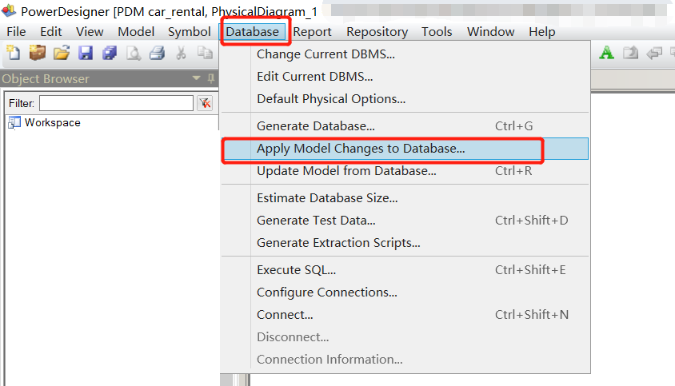Click the New Model toolbar icon
The height and width of the screenshot is (386, 675).
coord(14,54)
